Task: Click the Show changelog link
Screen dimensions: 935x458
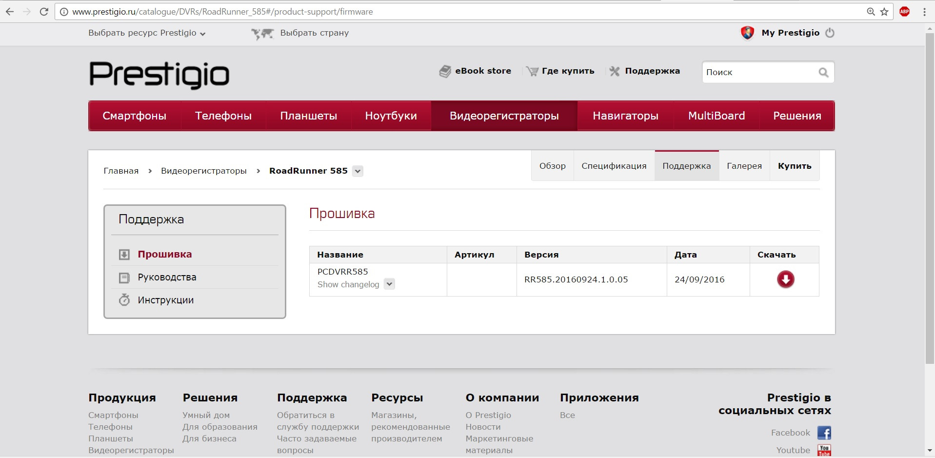Action: 348,284
